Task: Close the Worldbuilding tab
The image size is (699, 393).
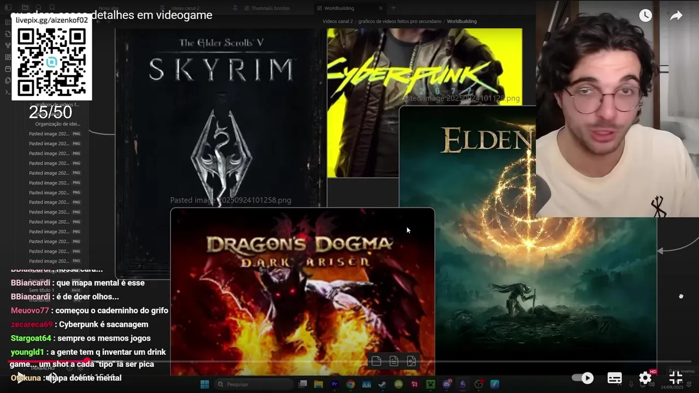Action: click(381, 8)
